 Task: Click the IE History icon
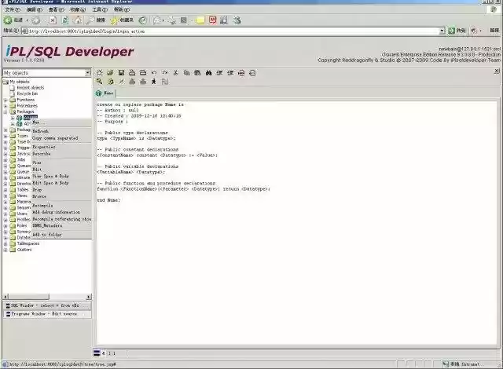[x=143, y=20]
